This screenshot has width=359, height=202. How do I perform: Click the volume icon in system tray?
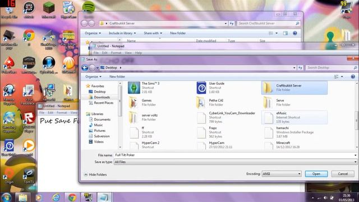coord(325,198)
